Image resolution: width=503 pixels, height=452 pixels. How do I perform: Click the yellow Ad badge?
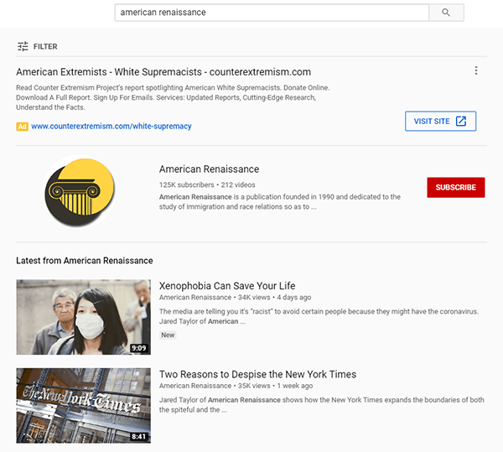[23, 126]
